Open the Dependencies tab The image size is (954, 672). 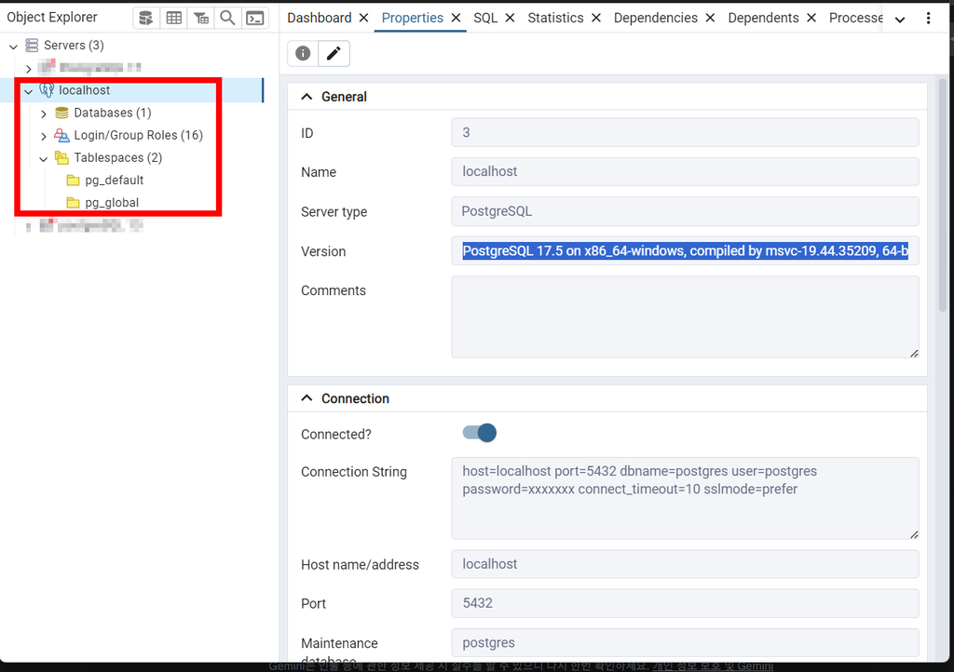point(656,19)
